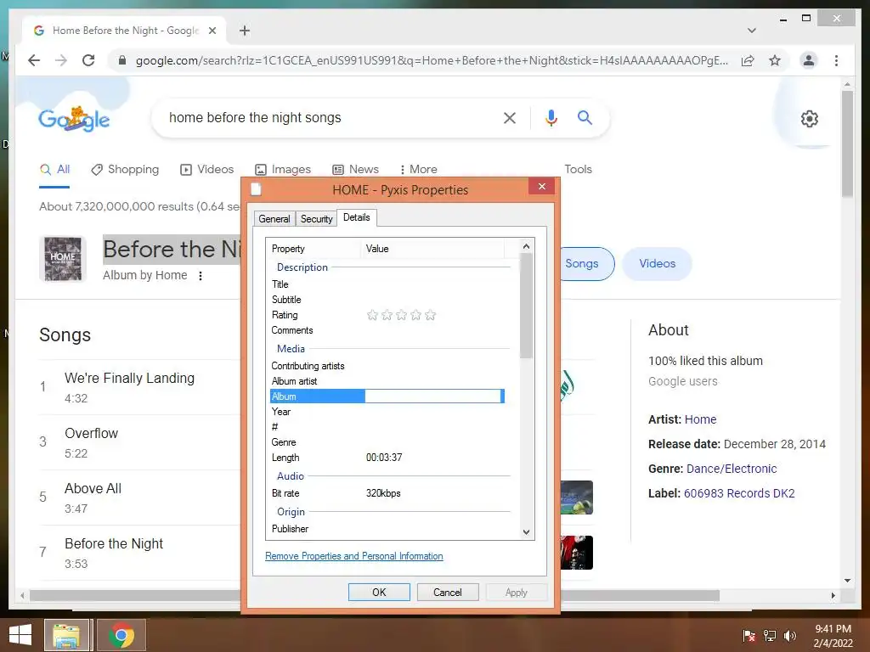The height and width of the screenshot is (652, 870).
Task: Open the Home artist link
Action: point(700,419)
